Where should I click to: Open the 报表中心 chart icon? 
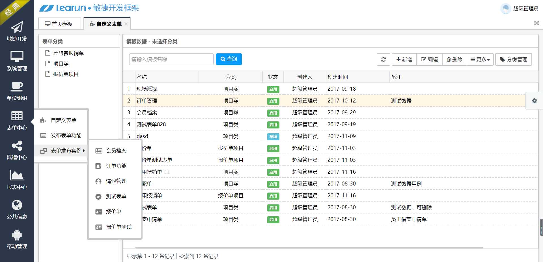point(17,175)
